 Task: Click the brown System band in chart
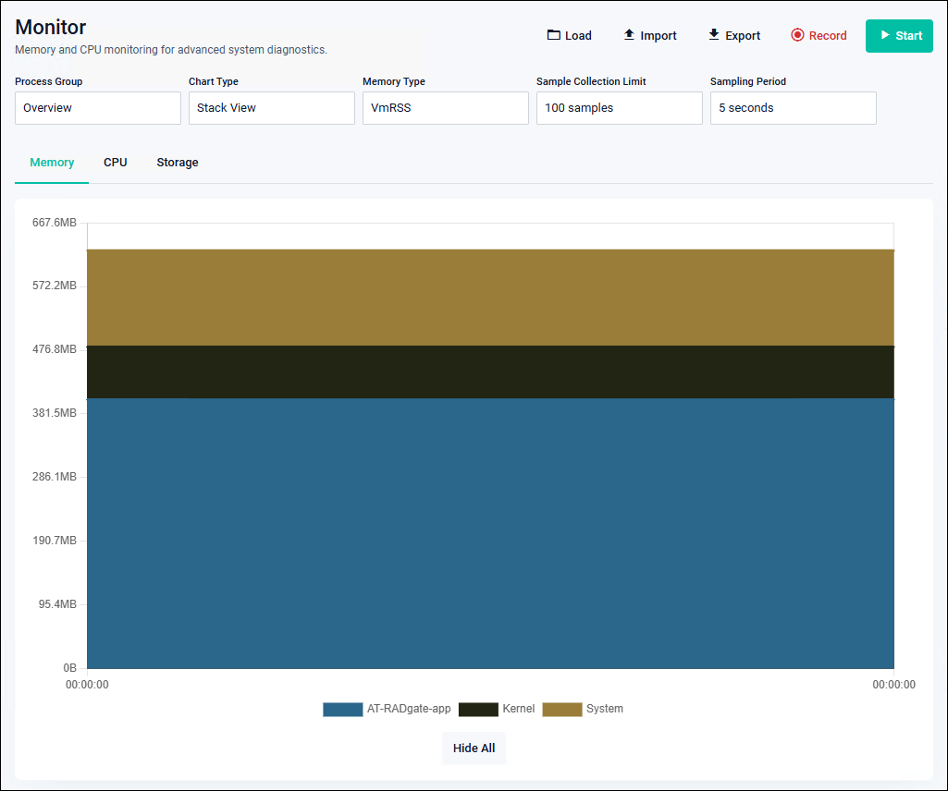click(490, 297)
